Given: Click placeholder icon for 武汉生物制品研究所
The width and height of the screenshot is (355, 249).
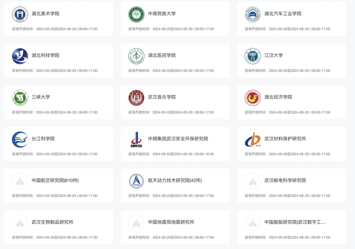Looking at the screenshot, I should coord(20,223).
